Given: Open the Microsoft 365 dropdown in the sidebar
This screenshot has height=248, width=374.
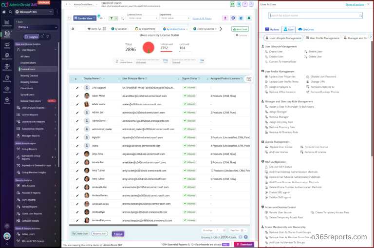Looking at the screenshot, I should coord(34,12).
